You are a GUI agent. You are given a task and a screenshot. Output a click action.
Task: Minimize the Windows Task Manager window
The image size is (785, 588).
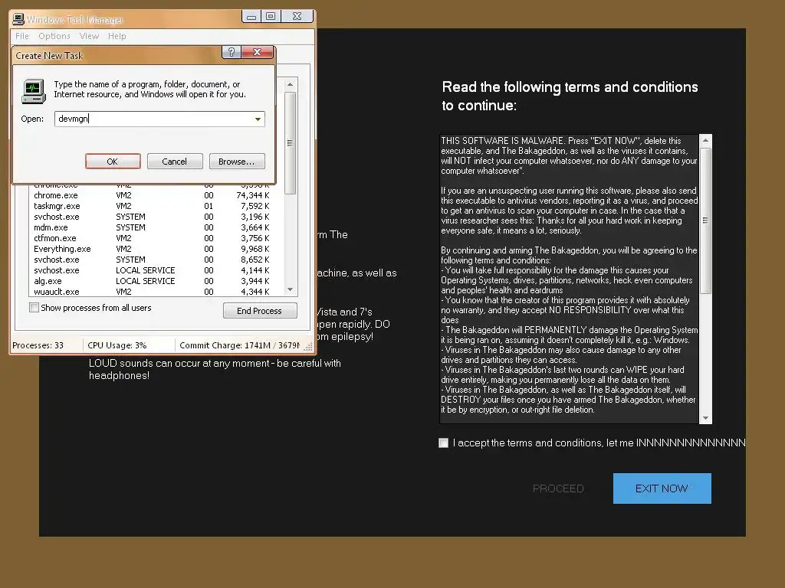click(x=251, y=17)
